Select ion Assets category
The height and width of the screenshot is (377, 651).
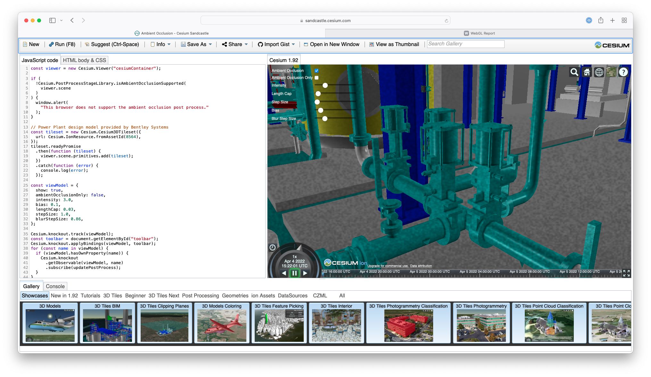pos(263,295)
